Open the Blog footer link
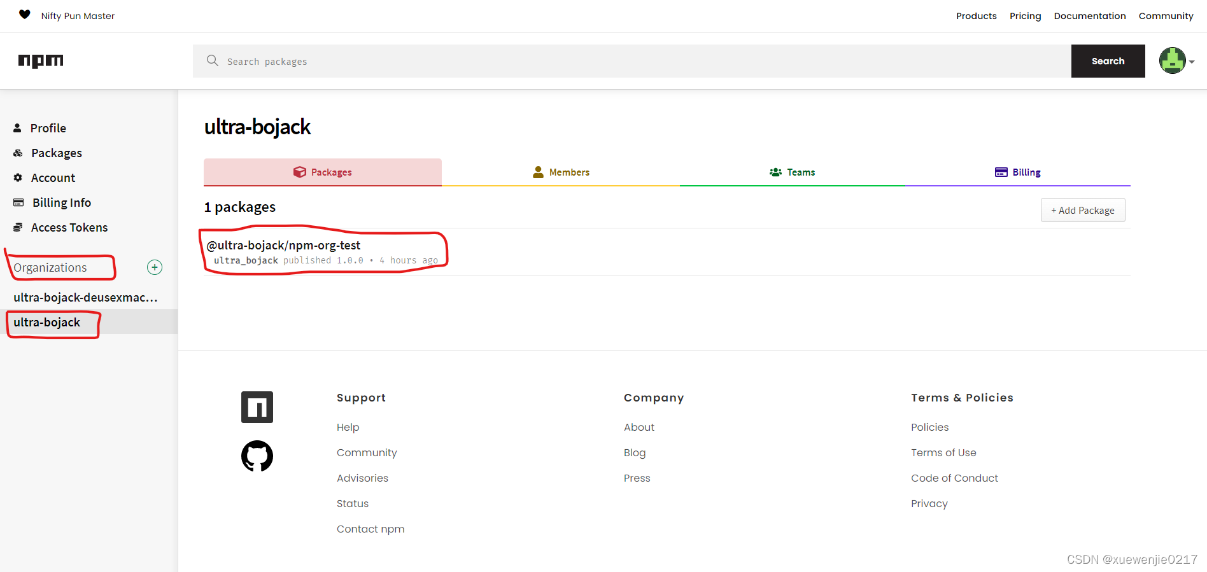This screenshot has width=1207, height=572. tap(634, 452)
